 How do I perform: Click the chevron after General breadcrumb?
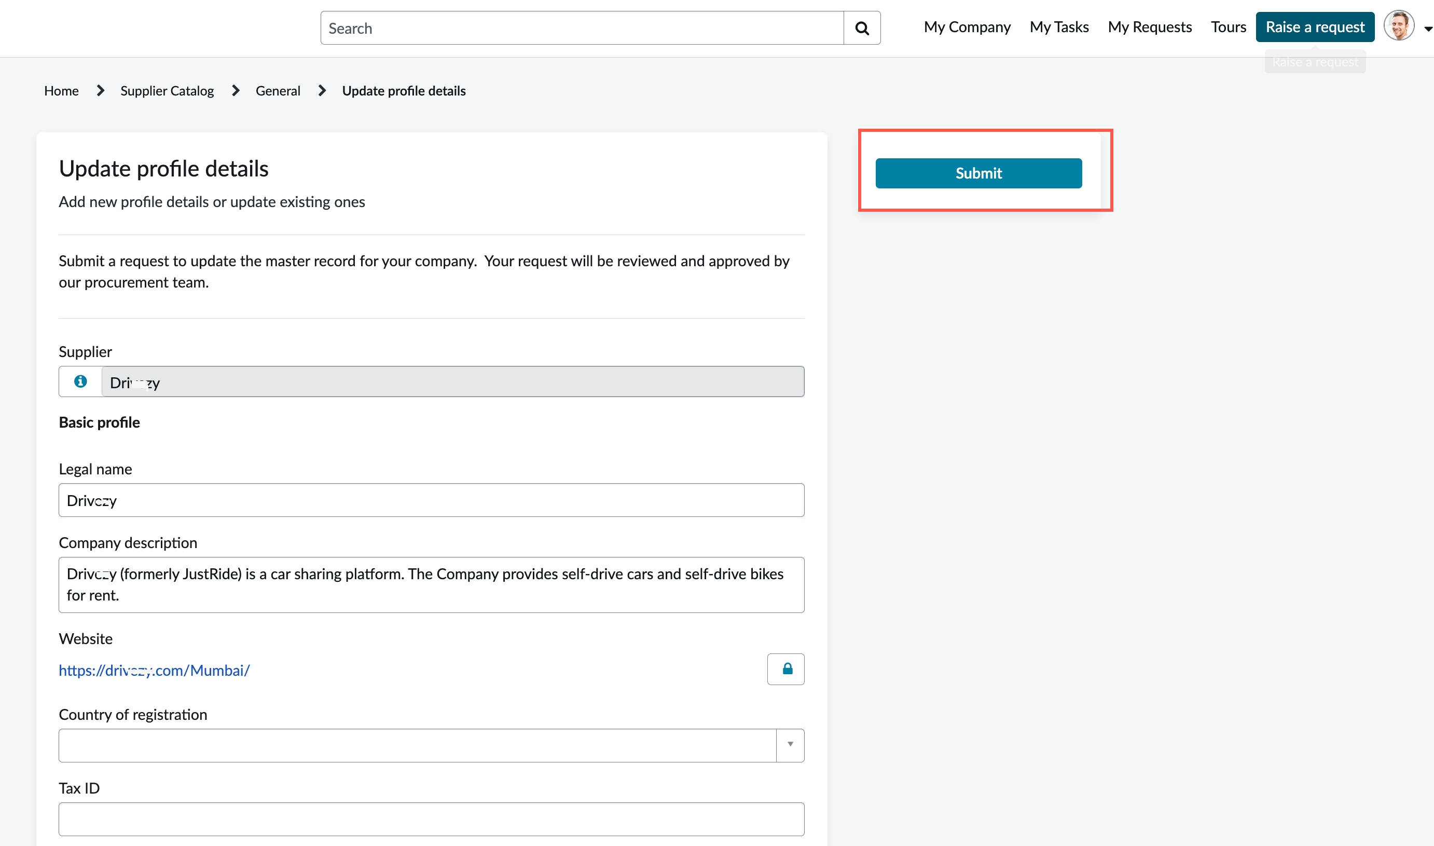point(322,91)
